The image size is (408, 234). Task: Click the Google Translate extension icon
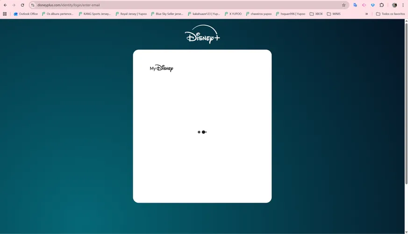pyautogui.click(x=355, y=5)
